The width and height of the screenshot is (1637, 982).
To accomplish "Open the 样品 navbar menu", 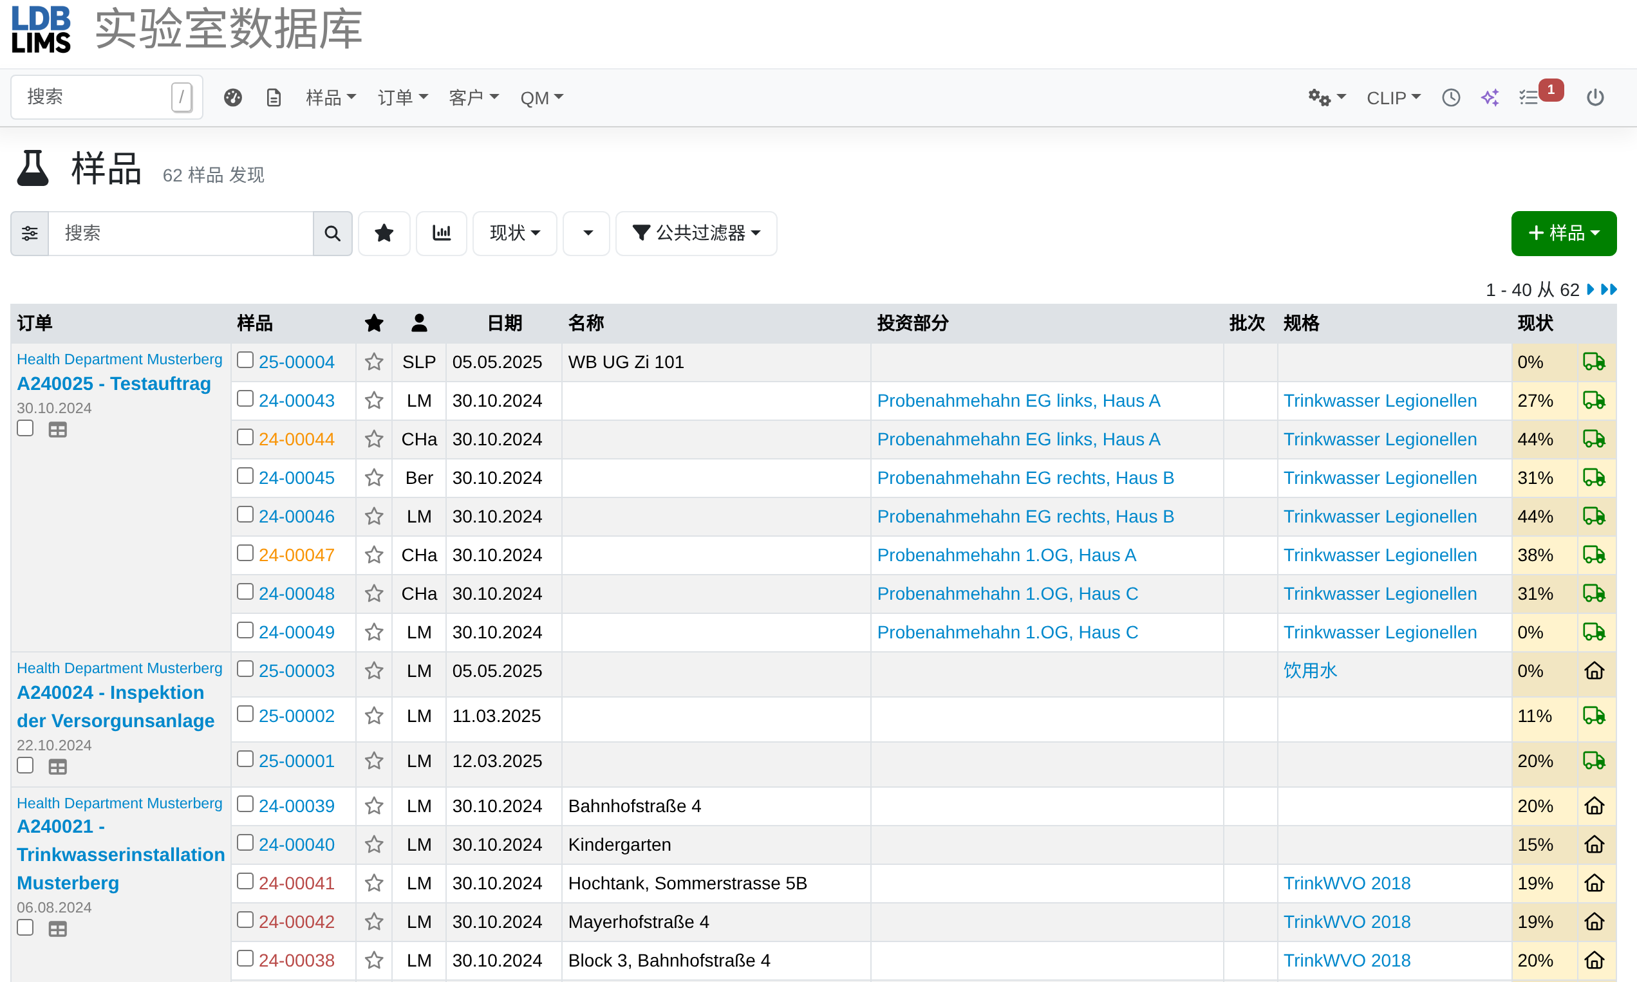I will [x=331, y=98].
